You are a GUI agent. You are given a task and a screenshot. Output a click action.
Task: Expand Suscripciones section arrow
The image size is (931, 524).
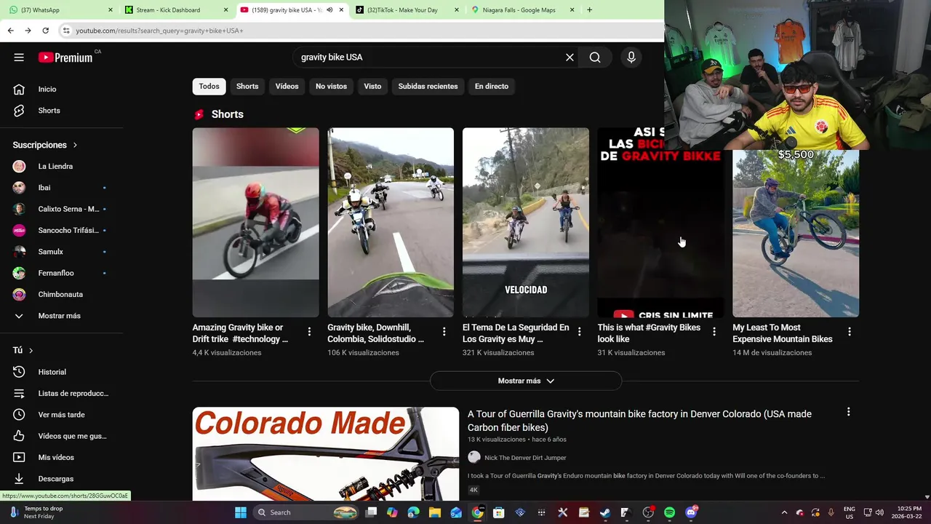tap(75, 145)
